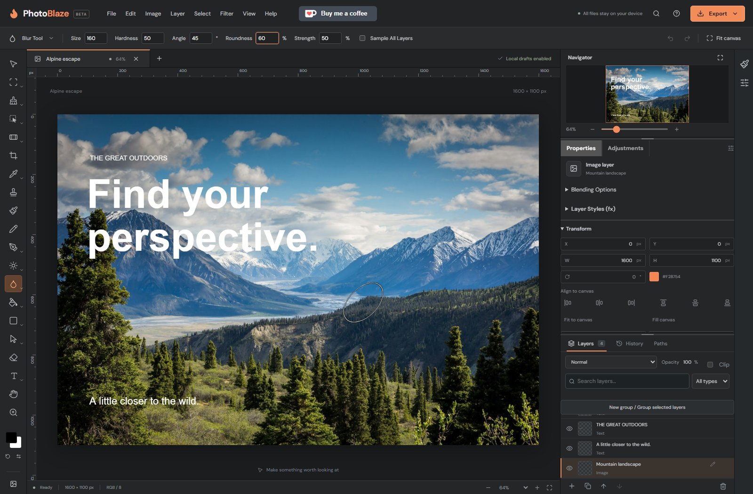Select the Eyedropper tool
Image resolution: width=753 pixels, height=494 pixels.
pyautogui.click(x=13, y=174)
